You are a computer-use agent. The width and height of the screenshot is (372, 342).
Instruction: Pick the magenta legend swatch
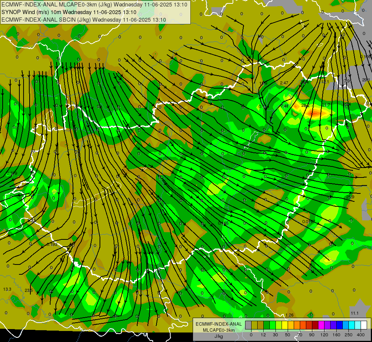point(321,325)
